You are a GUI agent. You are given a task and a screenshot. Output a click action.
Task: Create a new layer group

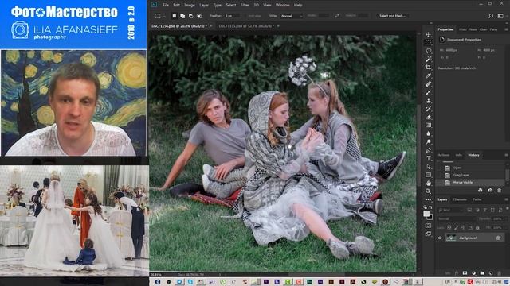(482, 273)
